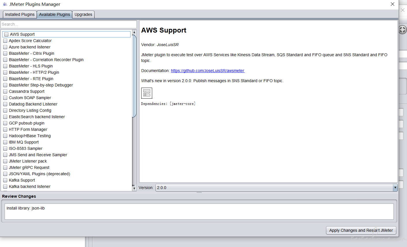This screenshot has height=247, width=407.
Task: Select JMeter gRPC Request row
Action: pos(67,167)
